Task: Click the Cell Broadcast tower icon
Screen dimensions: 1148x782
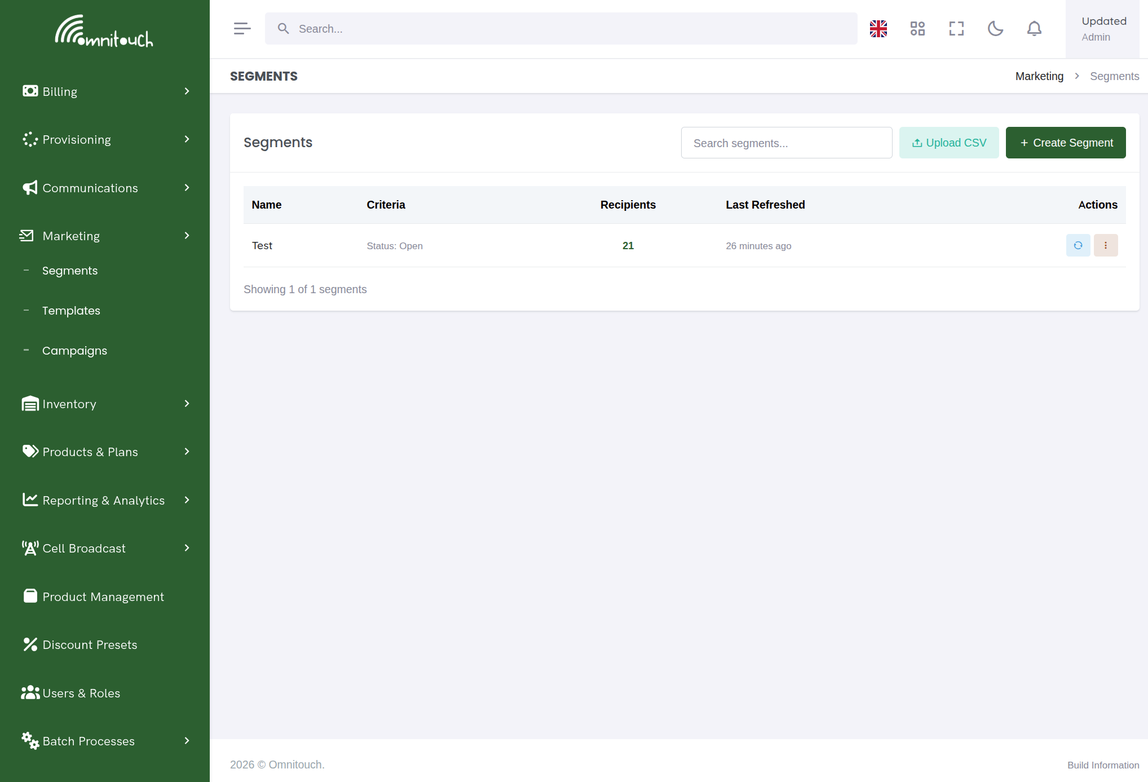Action: point(30,548)
